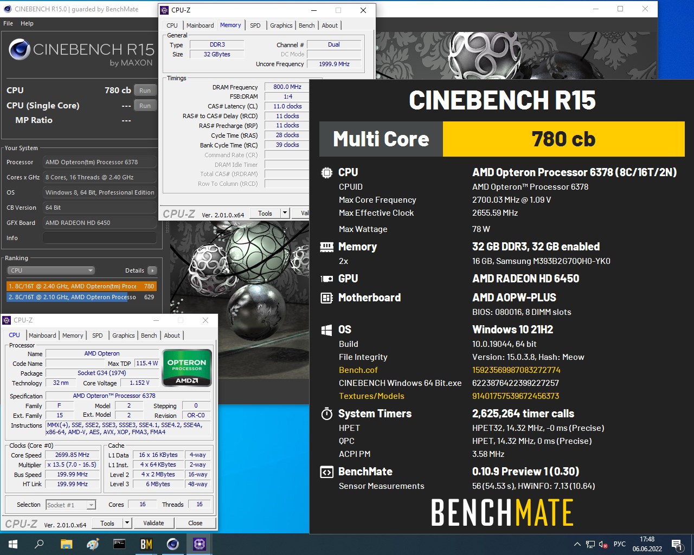Open taskbar Search magnifier
Viewport: 694px width, 555px height.
click(x=39, y=544)
